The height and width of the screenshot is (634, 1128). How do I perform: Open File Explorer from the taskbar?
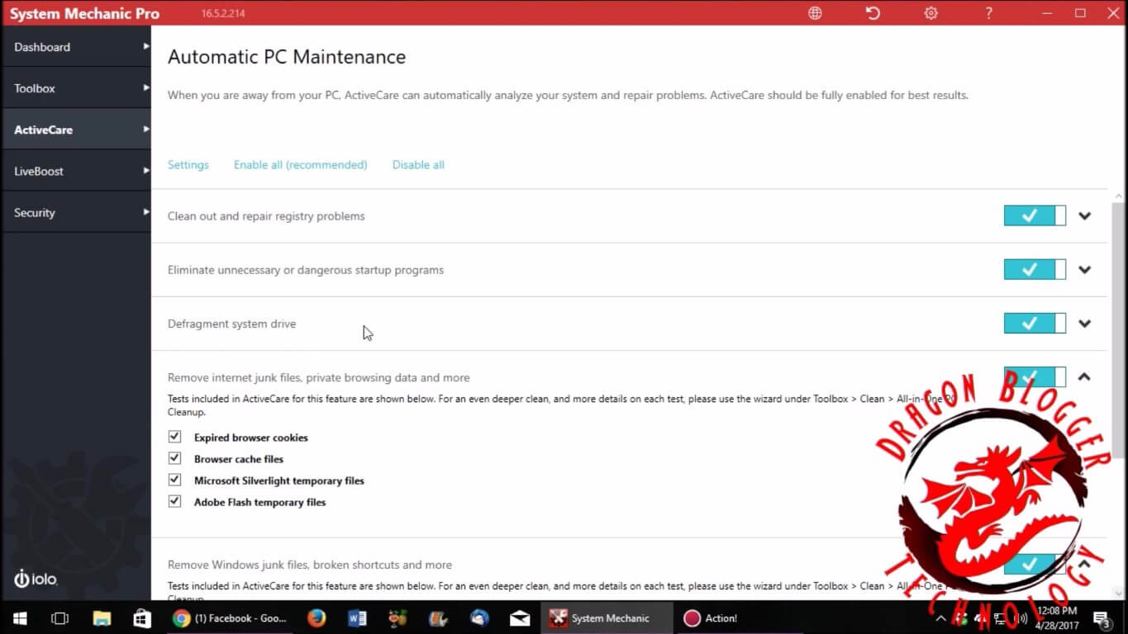pos(102,617)
